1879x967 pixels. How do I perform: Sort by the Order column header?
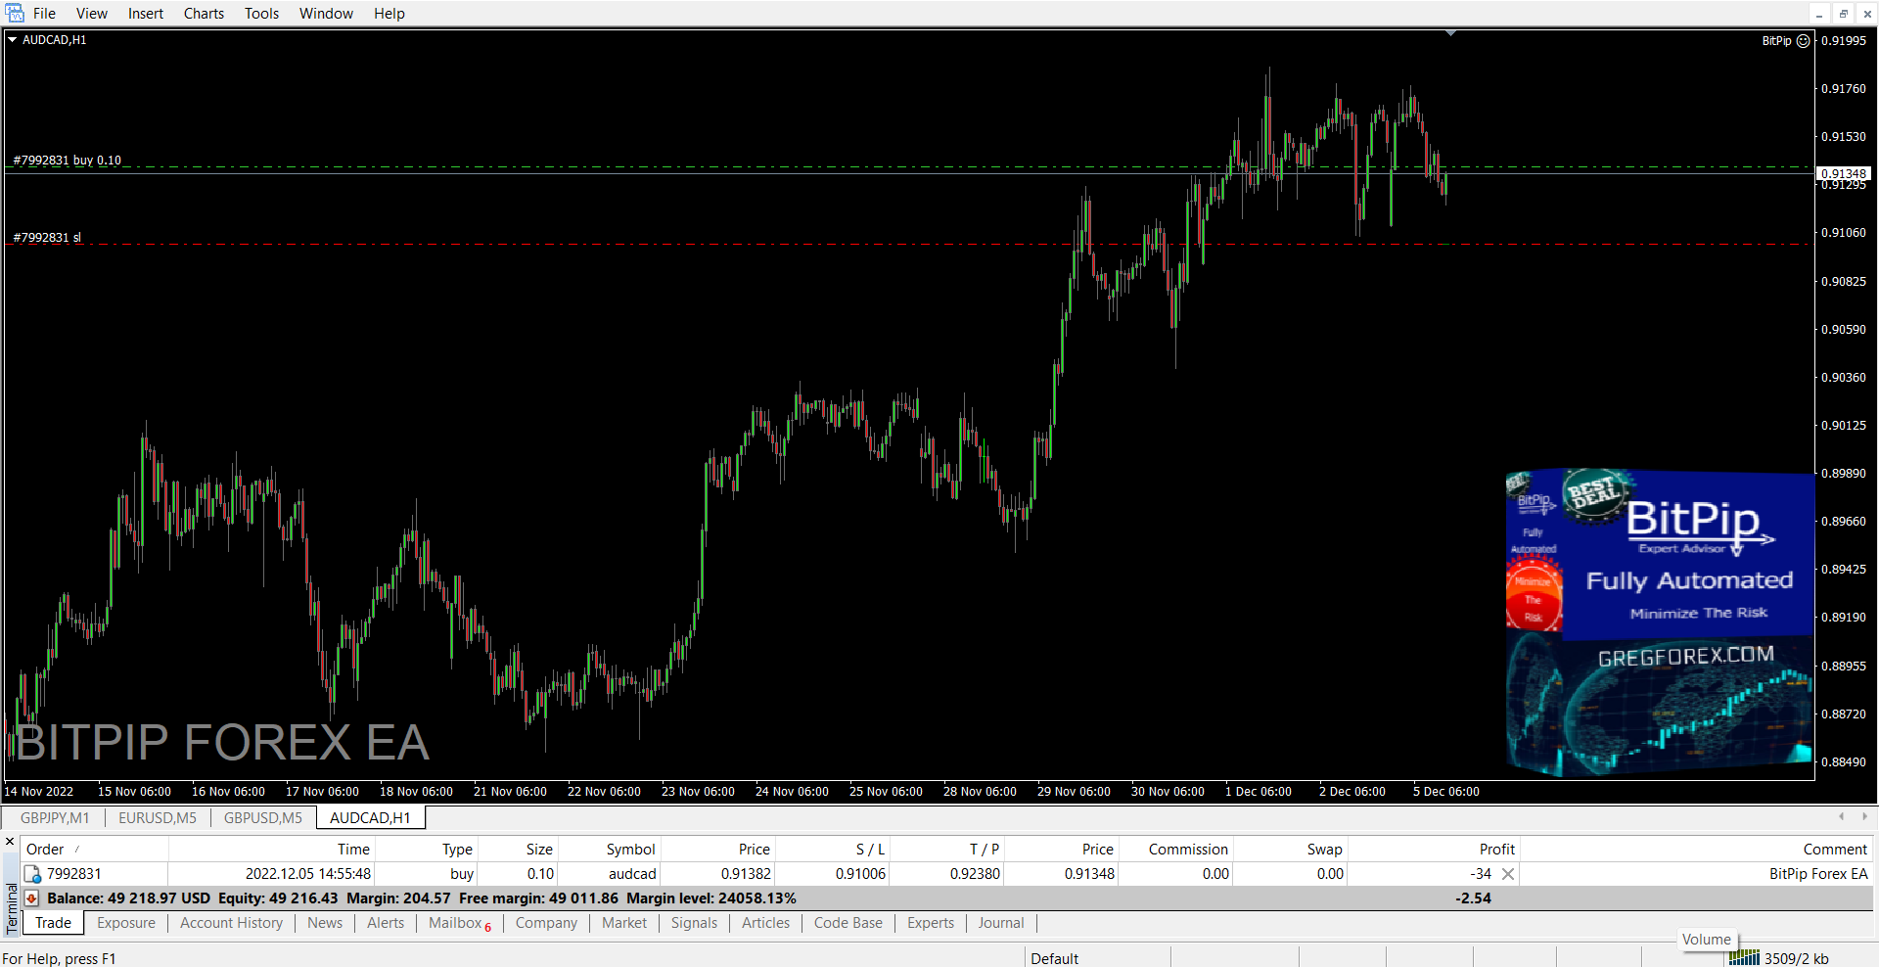tap(45, 850)
